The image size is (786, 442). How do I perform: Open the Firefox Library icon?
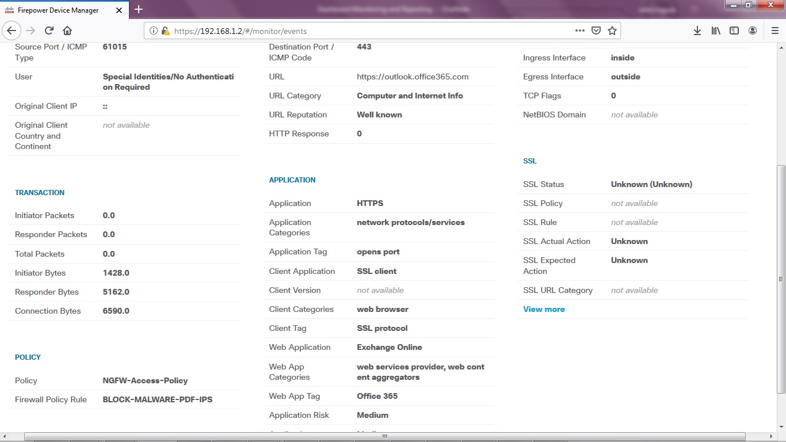click(715, 31)
